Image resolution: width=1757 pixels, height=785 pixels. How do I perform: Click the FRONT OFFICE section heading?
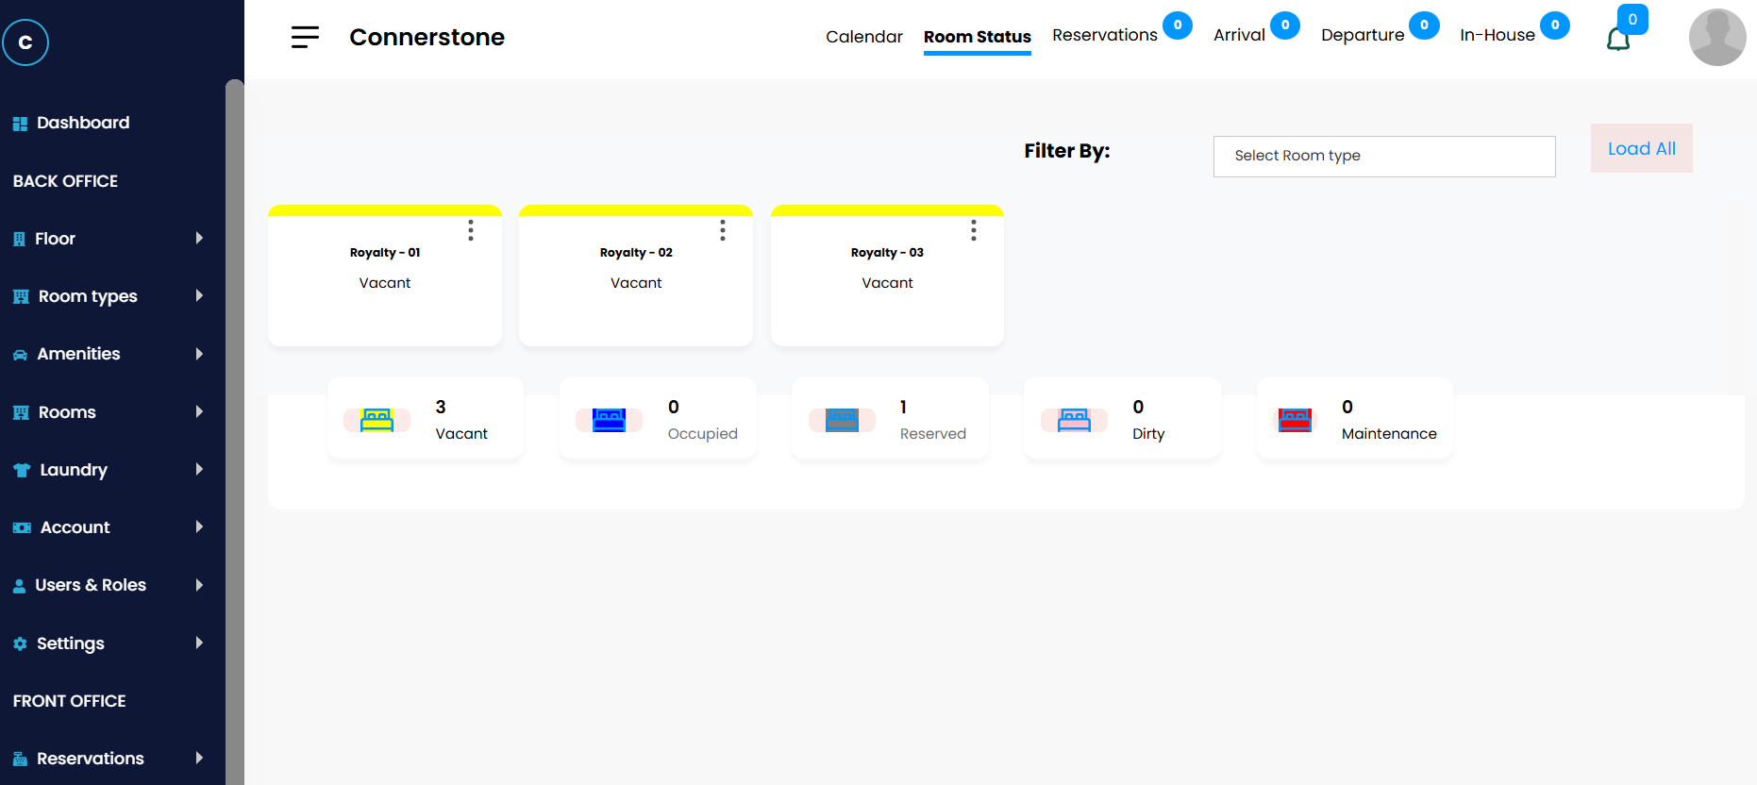70,701
